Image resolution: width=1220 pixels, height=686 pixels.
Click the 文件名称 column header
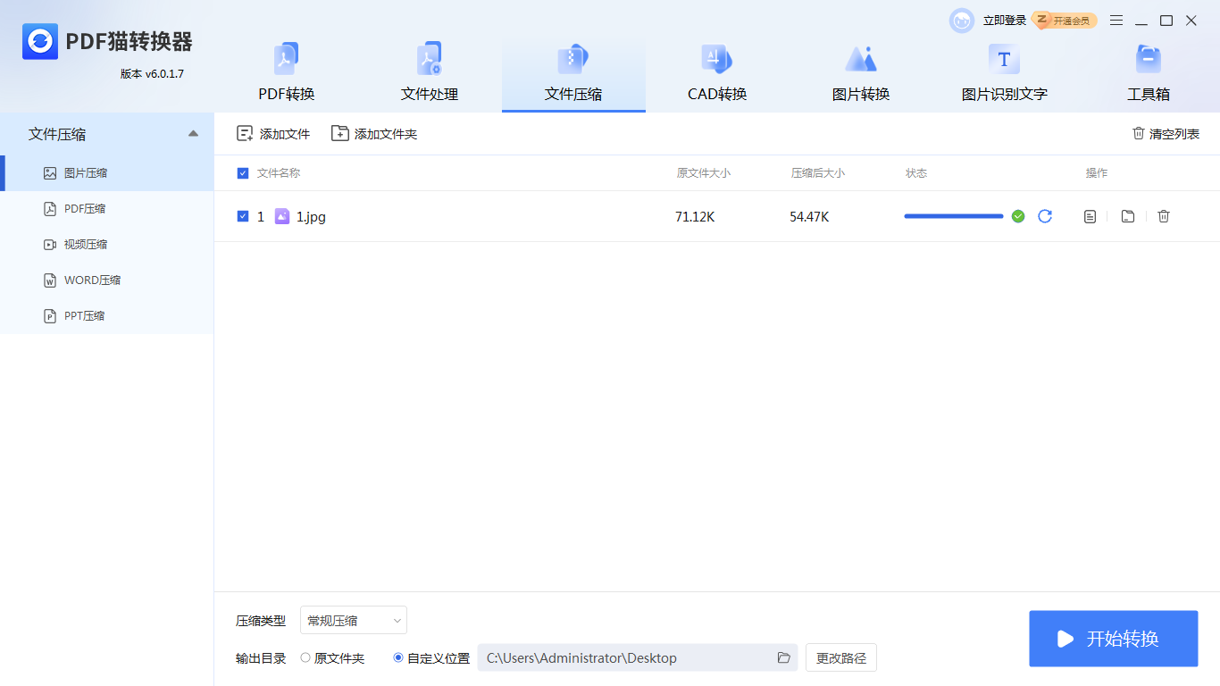pos(279,173)
